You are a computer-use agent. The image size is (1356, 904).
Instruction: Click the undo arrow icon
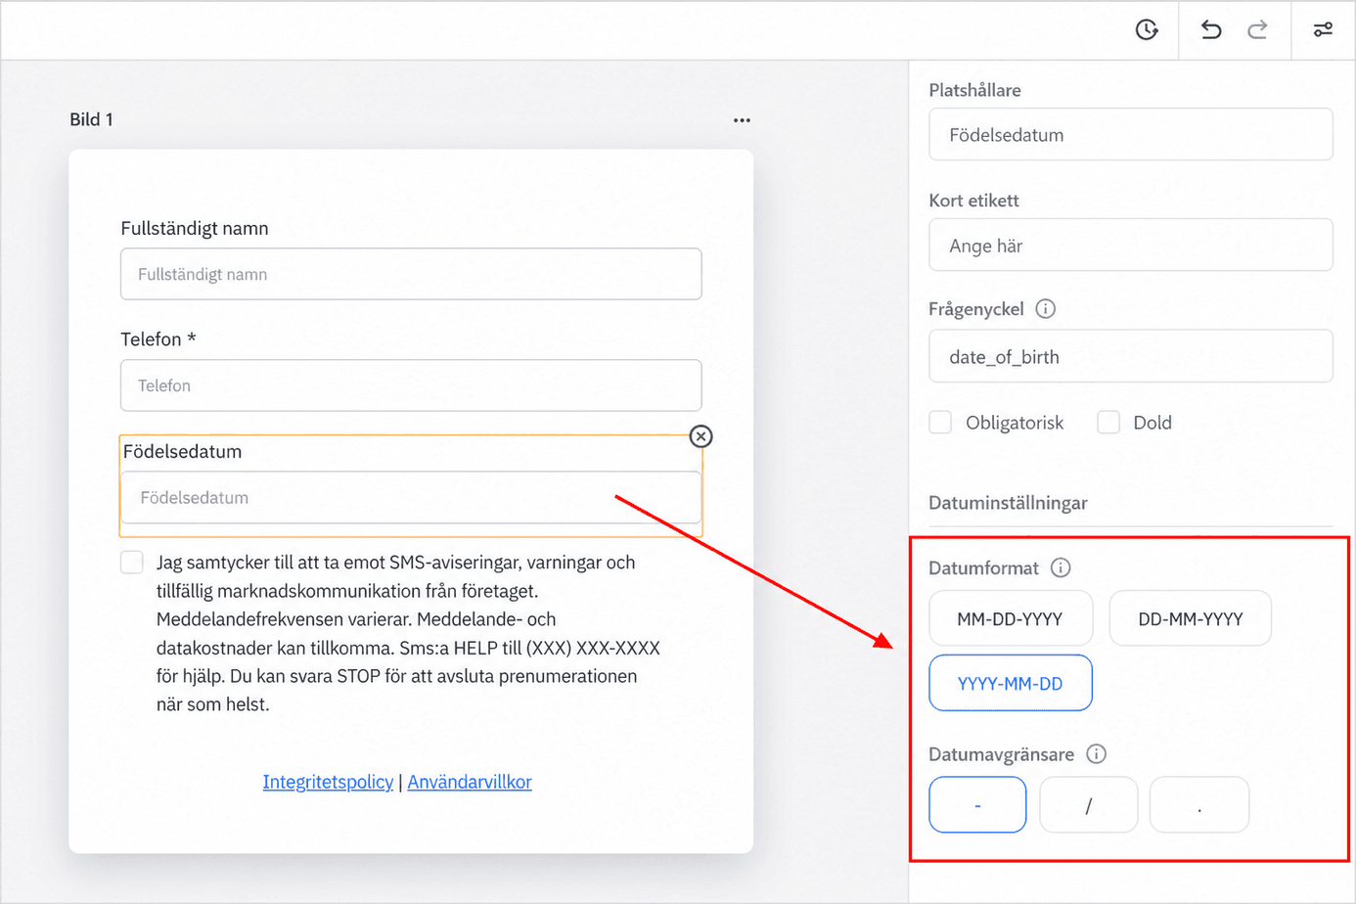point(1211,30)
